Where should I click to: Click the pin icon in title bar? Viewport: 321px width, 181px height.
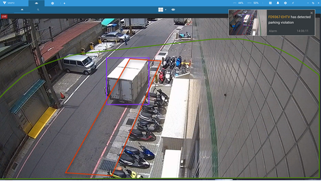click(292, 3)
